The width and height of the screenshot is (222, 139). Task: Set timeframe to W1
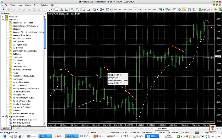coord(150,10)
